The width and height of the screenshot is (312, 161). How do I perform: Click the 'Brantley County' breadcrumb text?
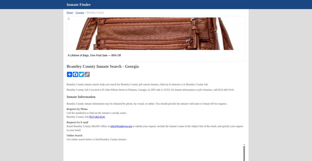[95, 12]
